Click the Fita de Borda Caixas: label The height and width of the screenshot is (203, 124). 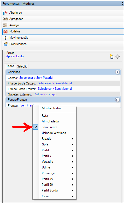22,83
